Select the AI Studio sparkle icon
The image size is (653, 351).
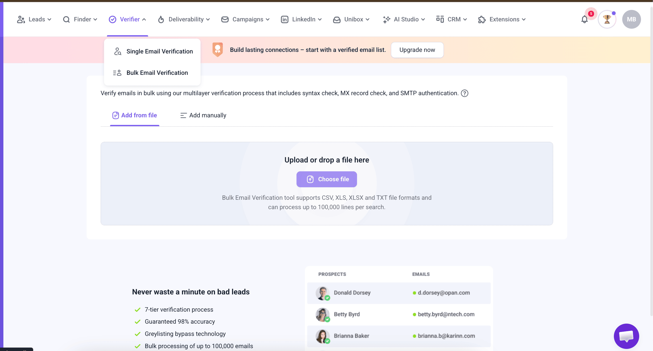point(386,19)
